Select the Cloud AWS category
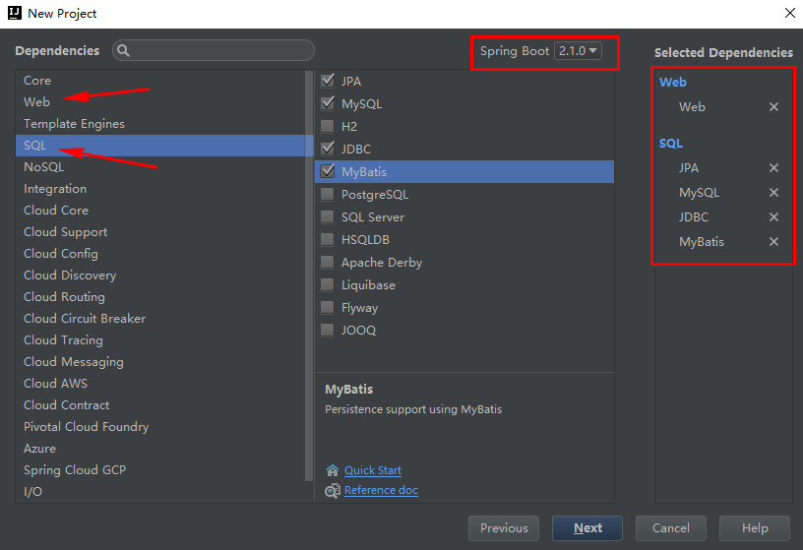The height and width of the screenshot is (550, 803). click(160, 383)
